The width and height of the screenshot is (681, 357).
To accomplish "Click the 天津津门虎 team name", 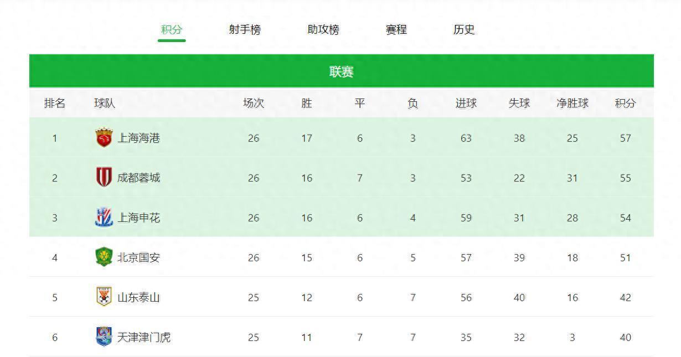I will [x=144, y=337].
